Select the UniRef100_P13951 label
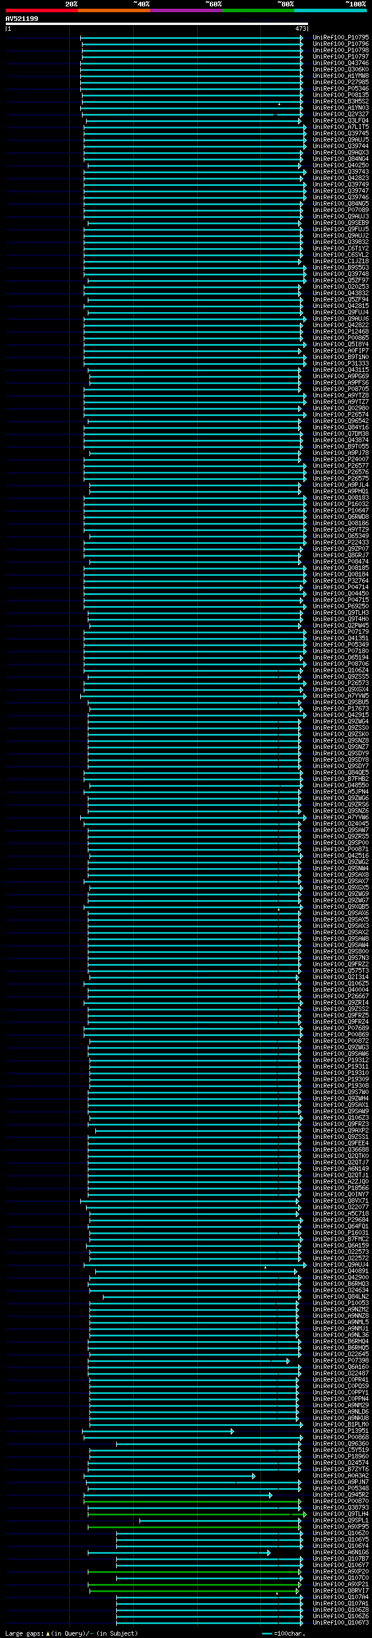 (340, 1431)
